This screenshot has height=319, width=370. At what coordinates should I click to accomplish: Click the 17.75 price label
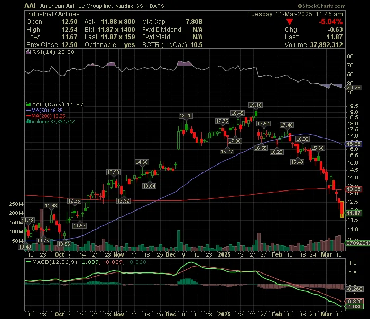(222, 121)
